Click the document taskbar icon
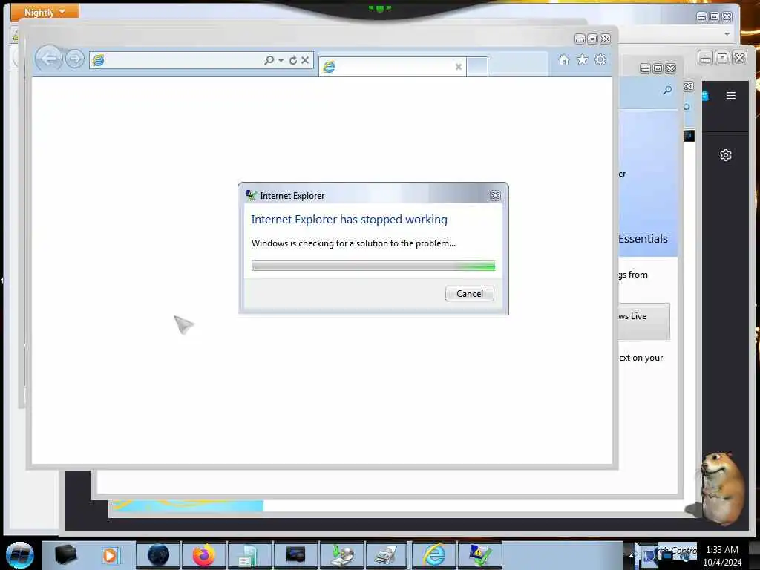 coord(249,554)
